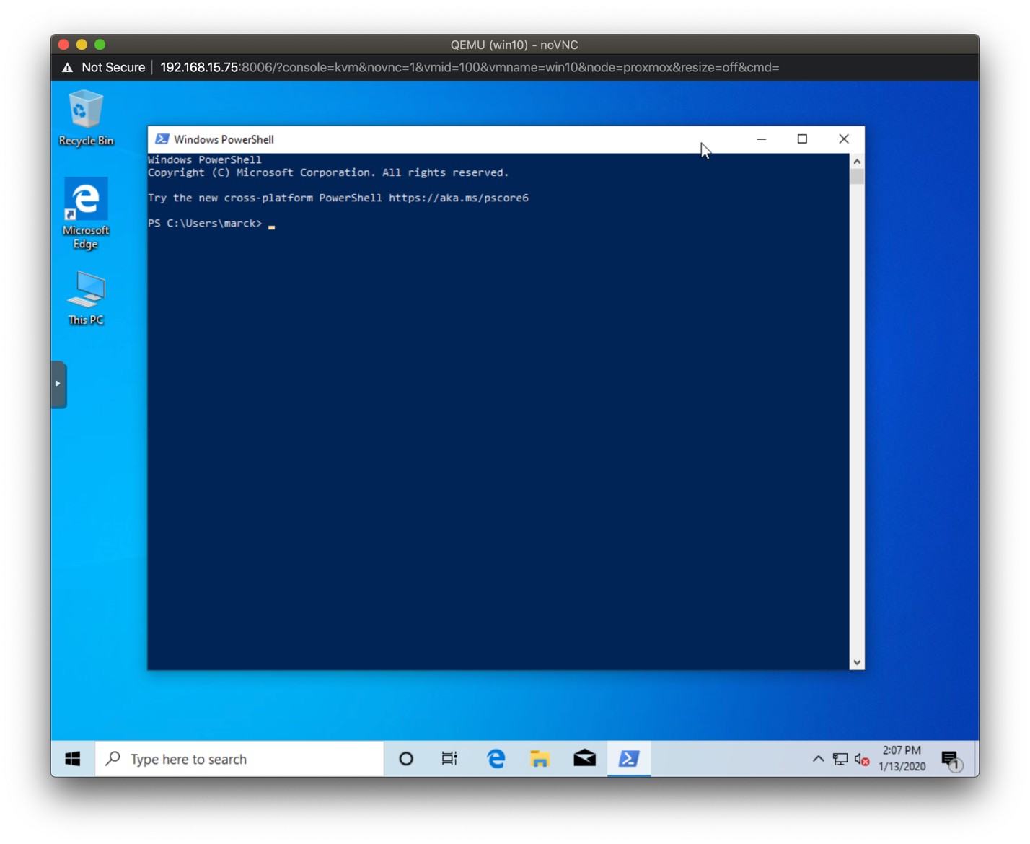Open the taskbar clock showing 2:07 PM
The height and width of the screenshot is (844, 1030).
click(902, 759)
